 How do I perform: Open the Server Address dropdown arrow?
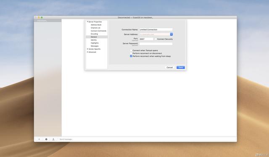(171, 34)
